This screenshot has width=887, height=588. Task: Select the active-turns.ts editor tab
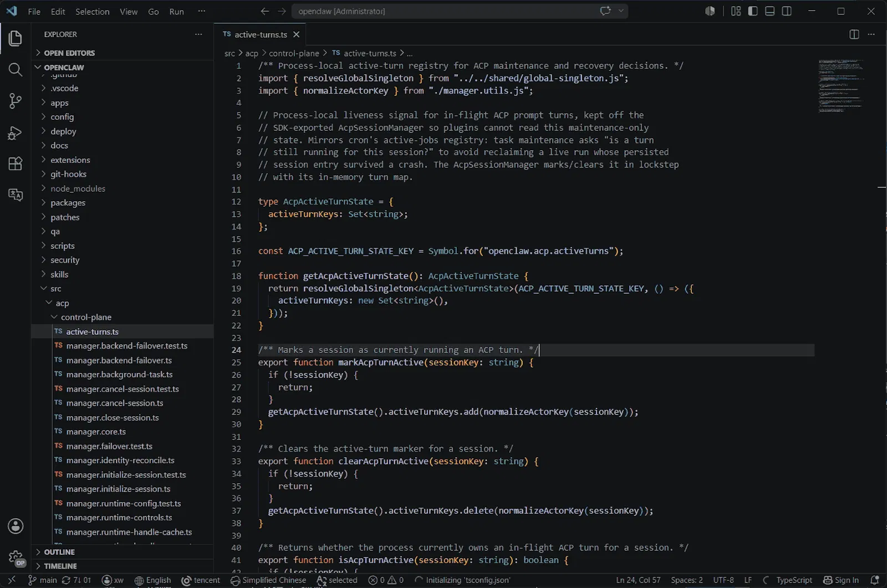tap(260, 34)
